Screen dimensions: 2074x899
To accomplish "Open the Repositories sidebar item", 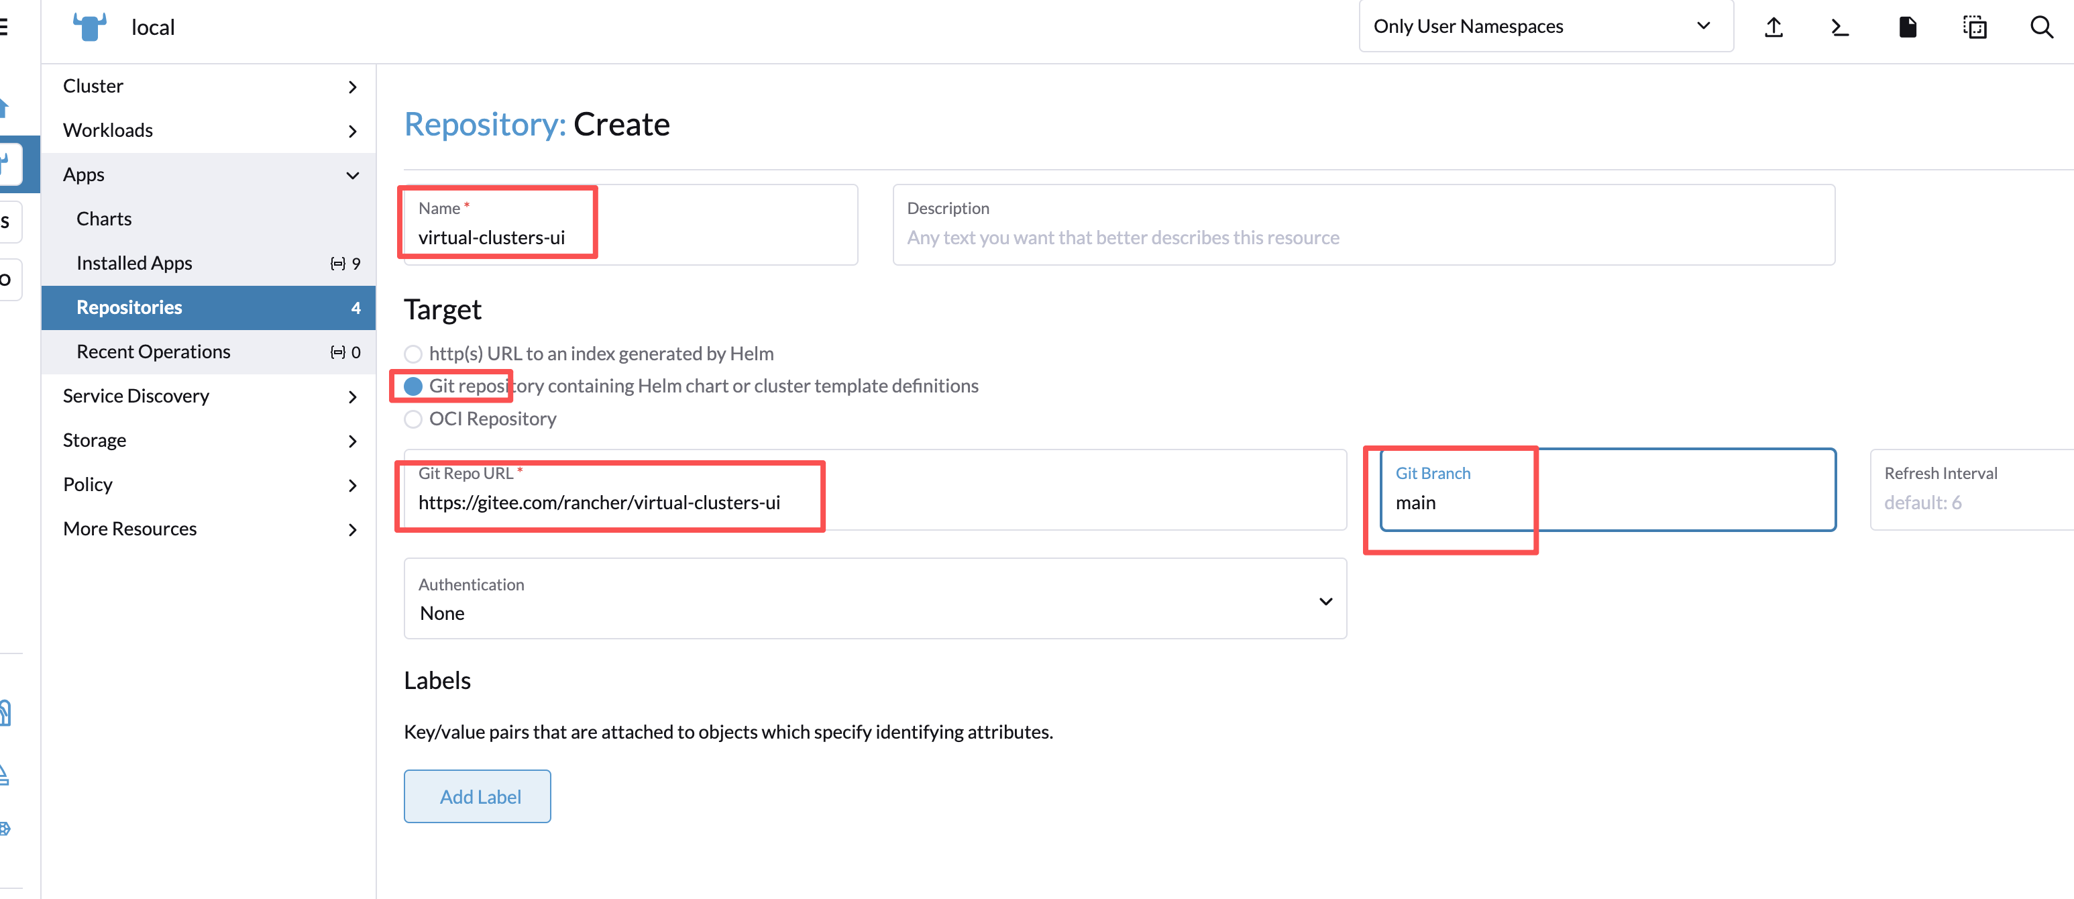I will click(x=129, y=308).
